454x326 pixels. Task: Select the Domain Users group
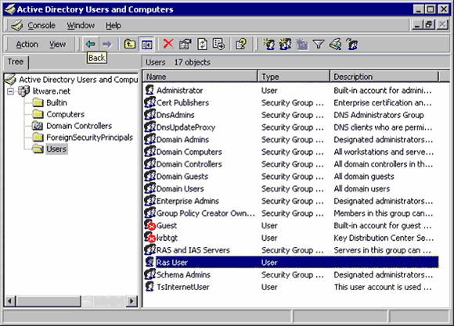(x=180, y=188)
